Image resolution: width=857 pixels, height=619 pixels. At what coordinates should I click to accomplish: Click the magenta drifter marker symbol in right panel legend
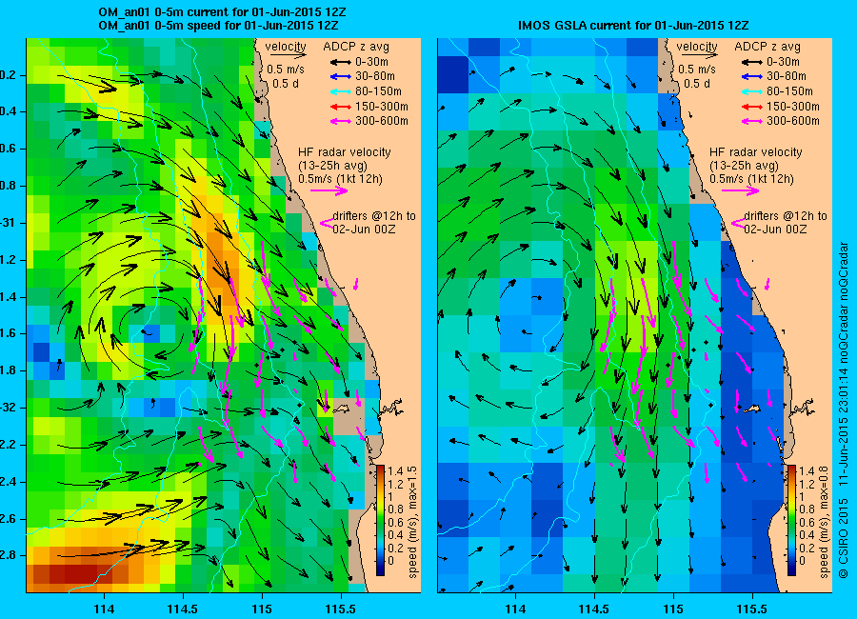pyautogui.click(x=737, y=223)
